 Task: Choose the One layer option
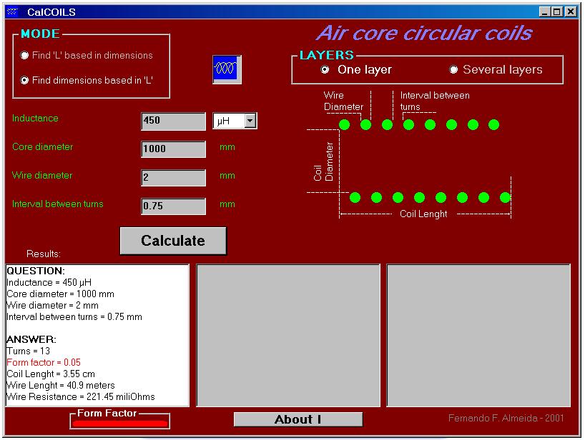pos(325,69)
